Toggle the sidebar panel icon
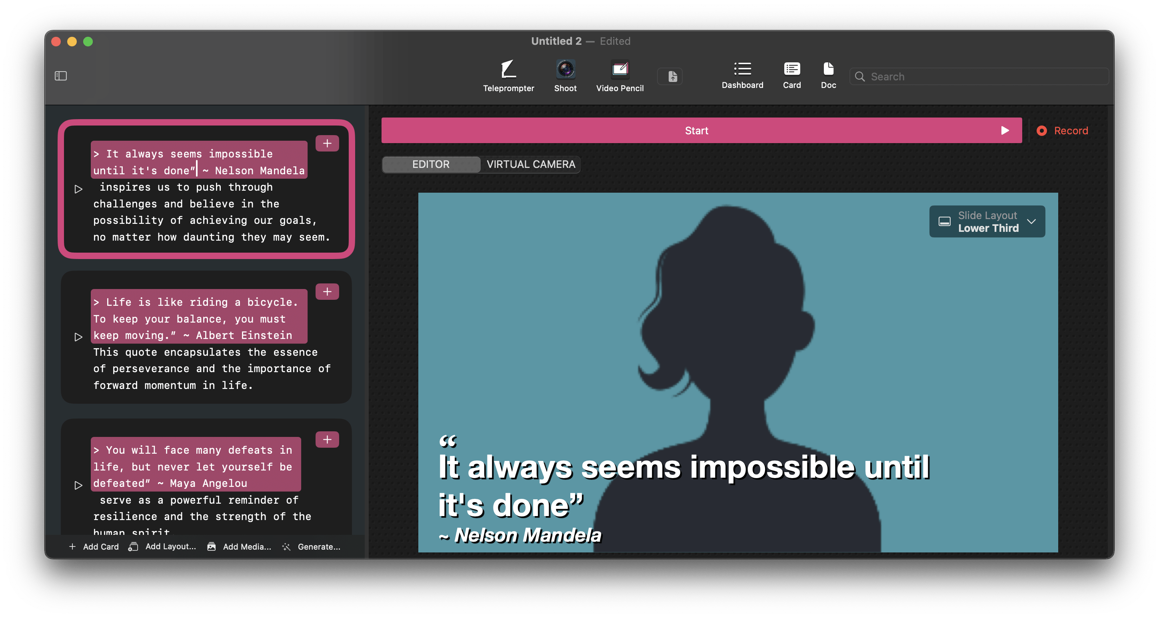The height and width of the screenshot is (618, 1159). coord(61,76)
